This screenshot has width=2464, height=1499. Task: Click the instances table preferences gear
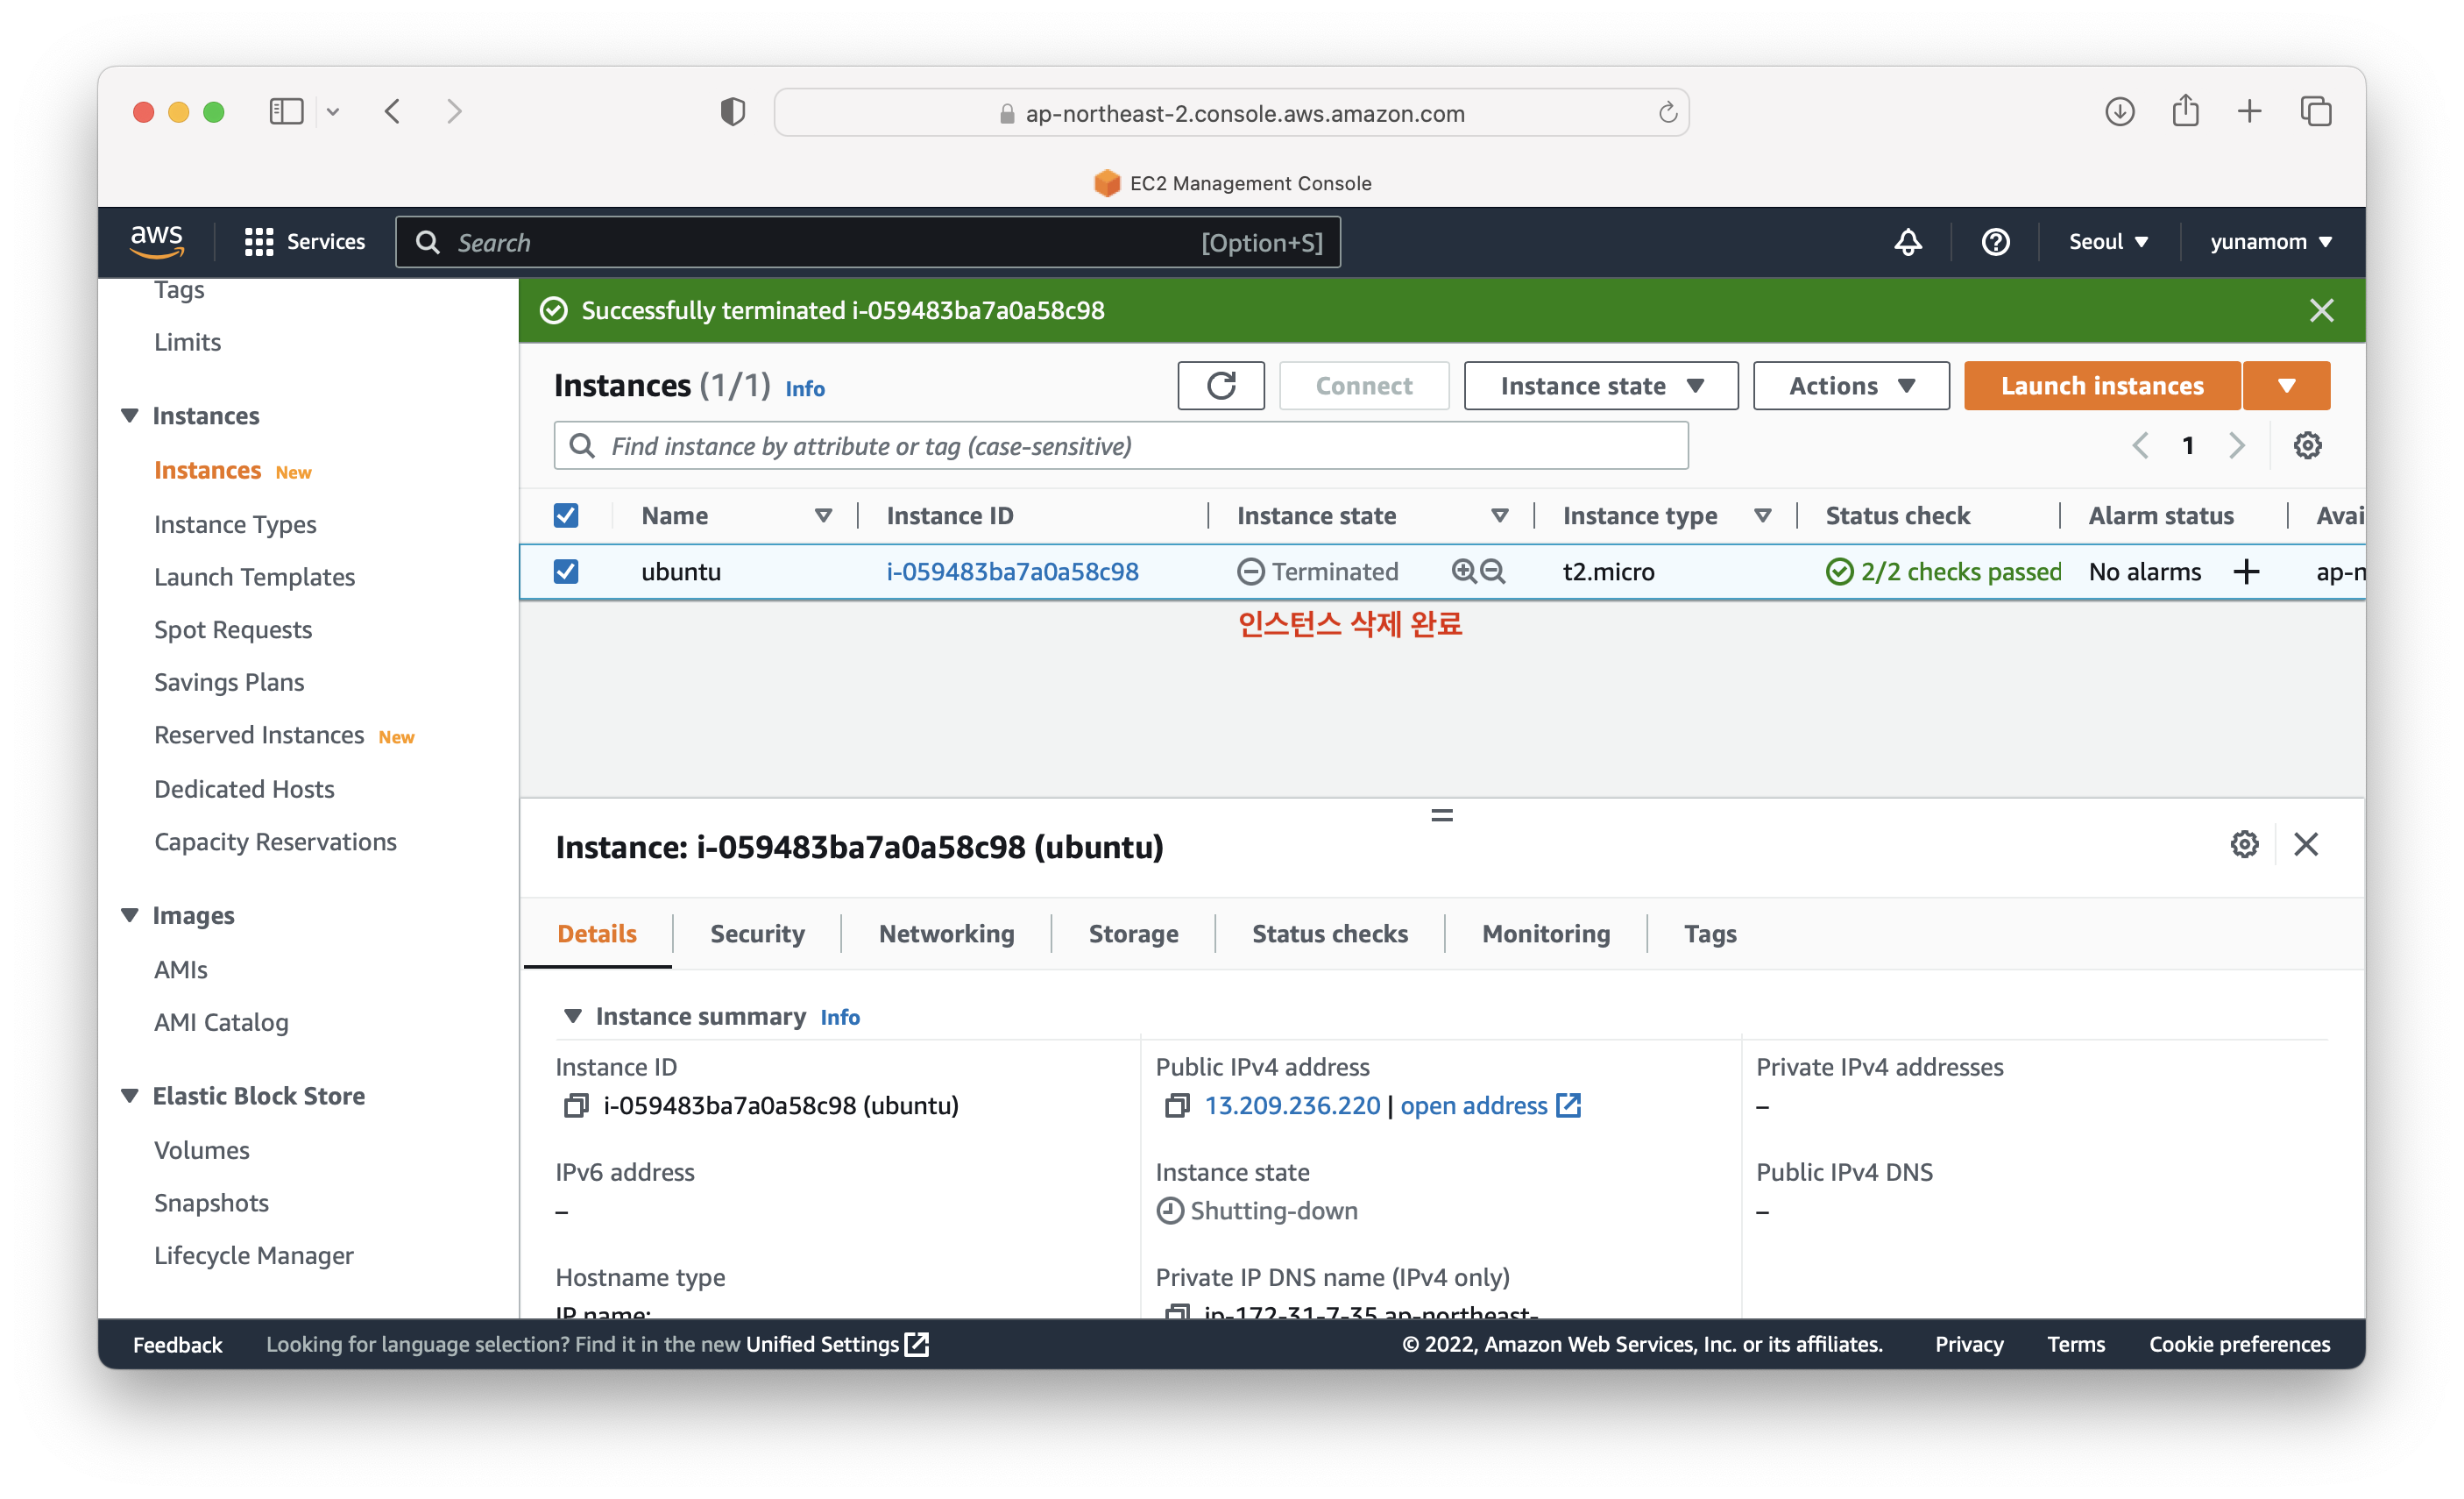2306,445
